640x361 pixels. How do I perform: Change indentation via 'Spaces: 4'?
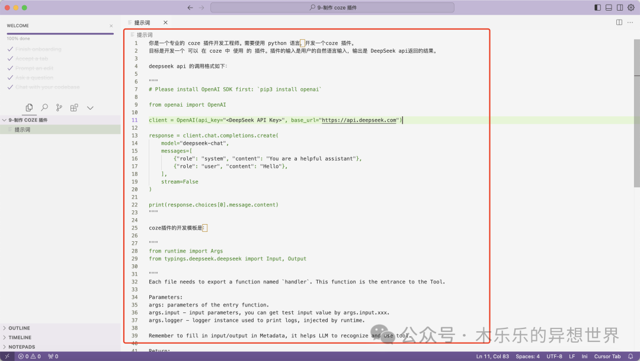click(x=527, y=356)
